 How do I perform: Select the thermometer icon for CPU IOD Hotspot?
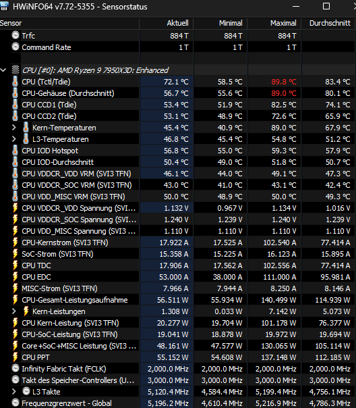pos(16,151)
